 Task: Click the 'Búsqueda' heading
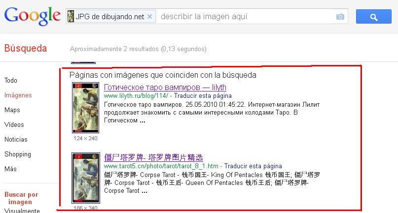point(26,48)
